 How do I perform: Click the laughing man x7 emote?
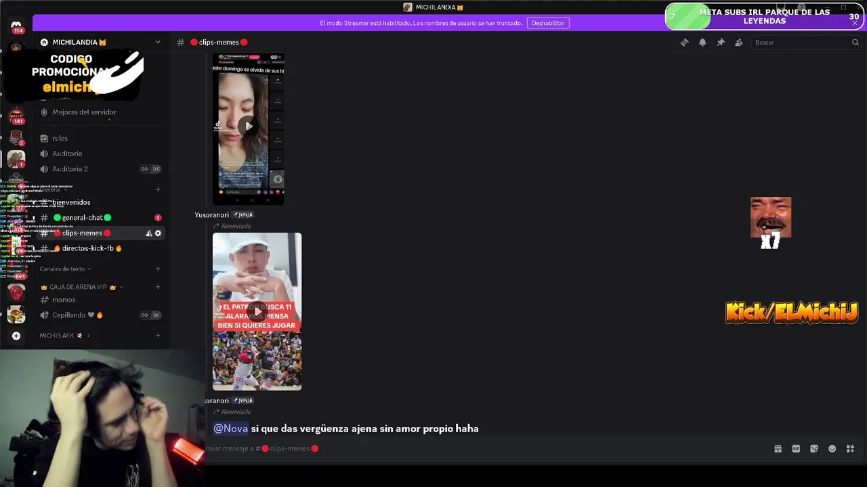pos(771,223)
